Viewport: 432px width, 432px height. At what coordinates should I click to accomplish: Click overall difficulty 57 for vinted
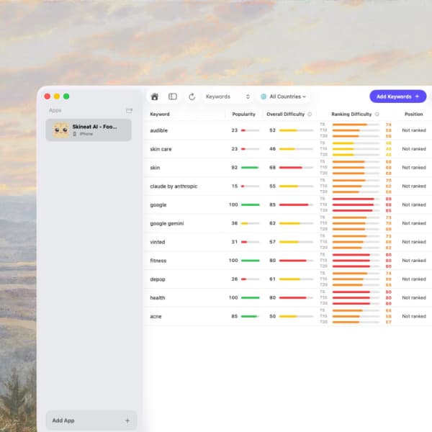pos(272,242)
